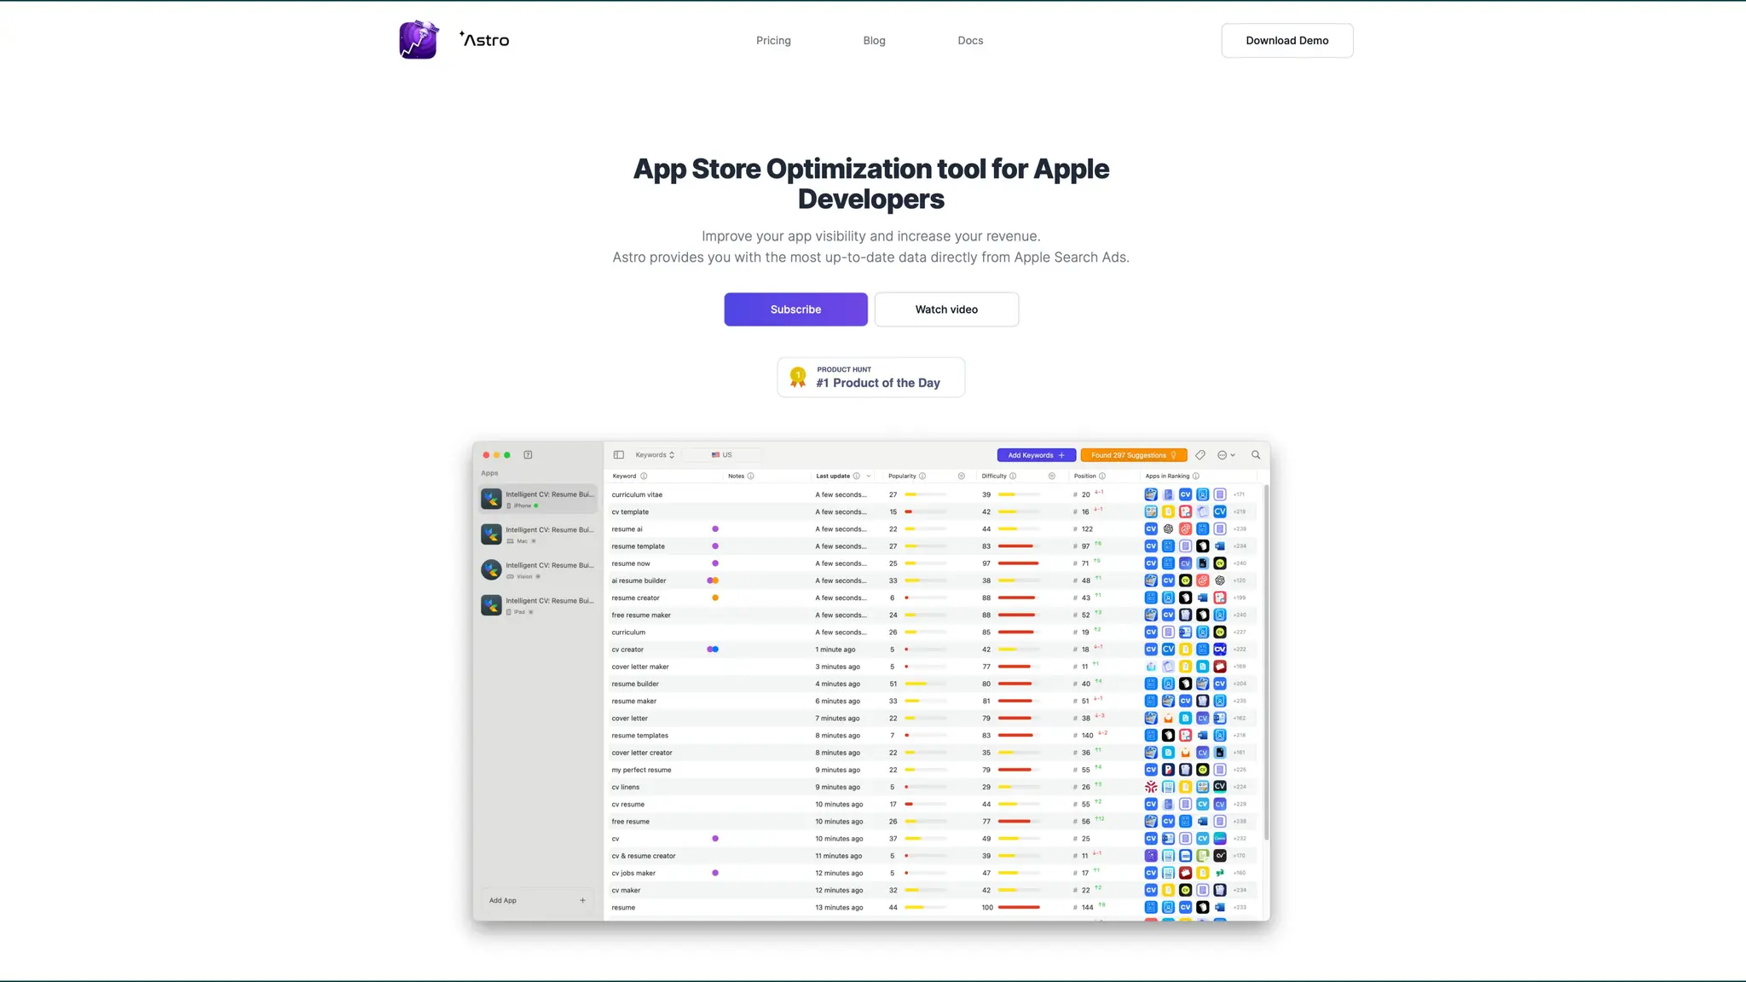This screenshot has width=1746, height=982.
Task: Toggle the sidebar panel icon
Action: (x=619, y=455)
